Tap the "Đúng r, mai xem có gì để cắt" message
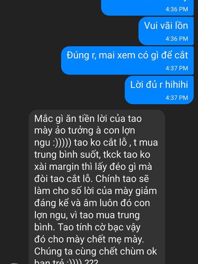 (127, 60)
